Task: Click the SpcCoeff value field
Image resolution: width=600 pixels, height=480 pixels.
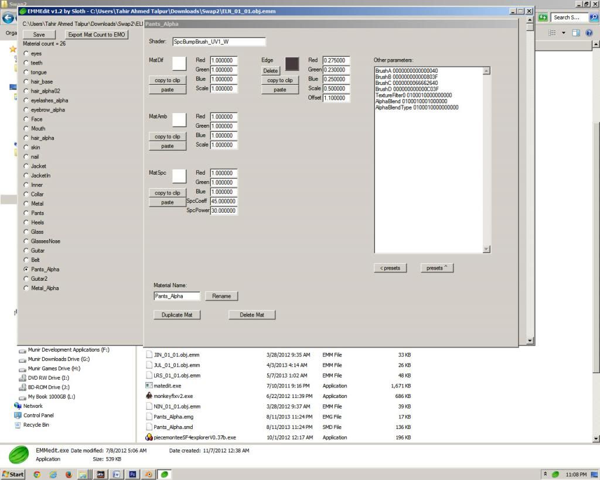Action: point(223,202)
